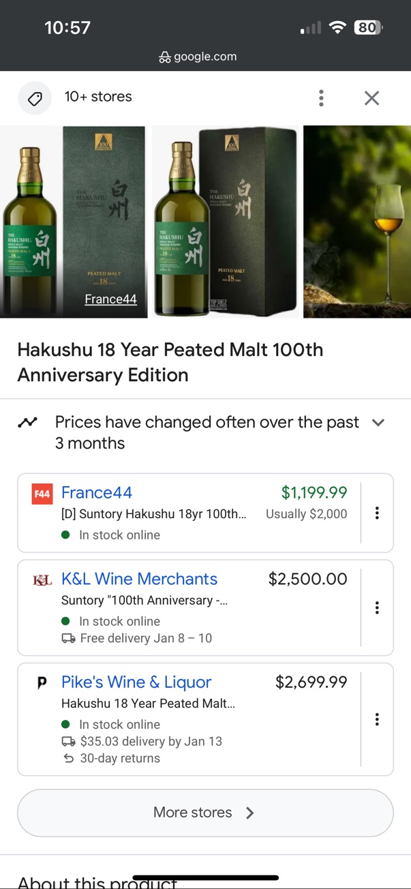Screen dimensions: 411x889
Task: Open the France44 store link
Action: (97, 492)
